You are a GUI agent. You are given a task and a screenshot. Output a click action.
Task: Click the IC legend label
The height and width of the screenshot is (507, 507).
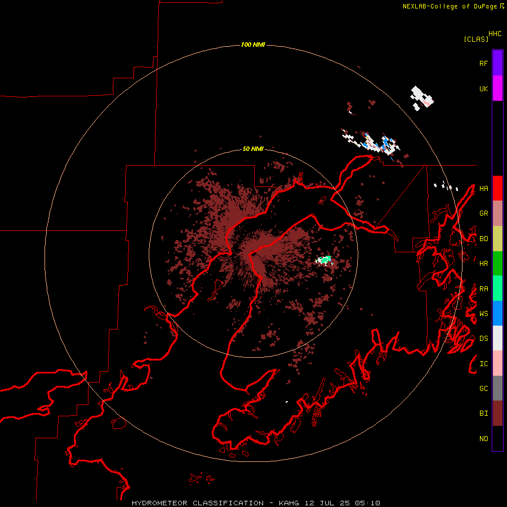click(x=483, y=364)
